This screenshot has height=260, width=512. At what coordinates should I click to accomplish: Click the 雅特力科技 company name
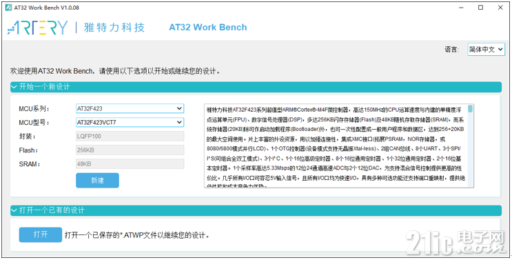(114, 28)
